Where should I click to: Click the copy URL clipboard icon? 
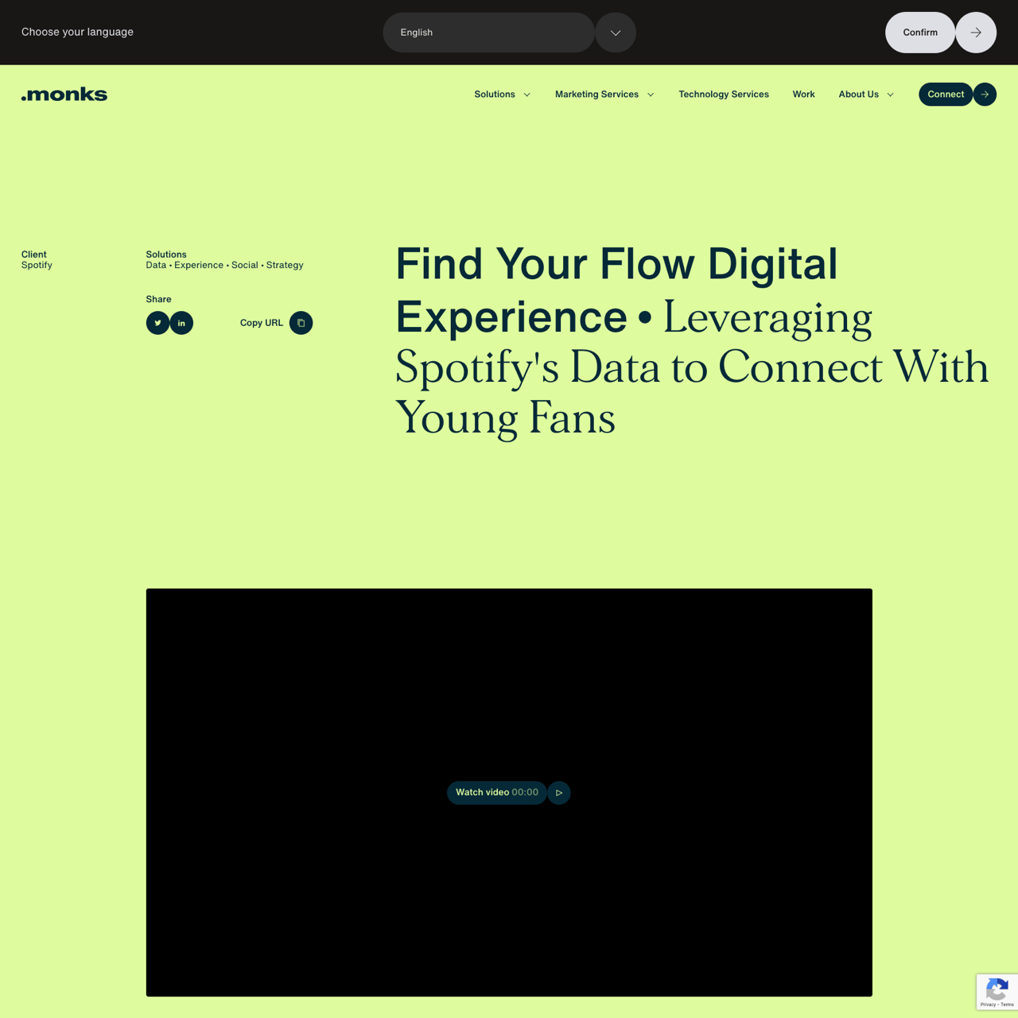(x=301, y=323)
